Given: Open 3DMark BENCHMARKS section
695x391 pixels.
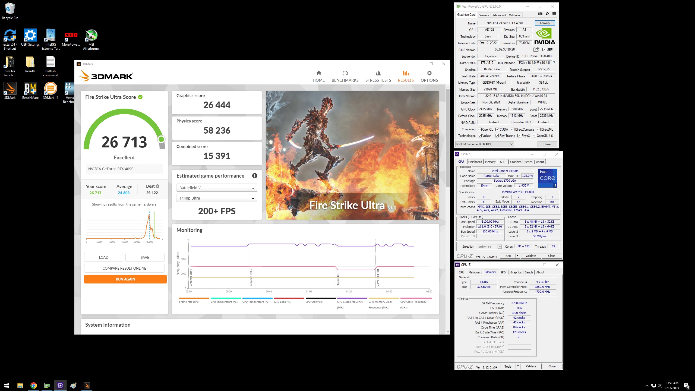Looking at the screenshot, I should (345, 76).
